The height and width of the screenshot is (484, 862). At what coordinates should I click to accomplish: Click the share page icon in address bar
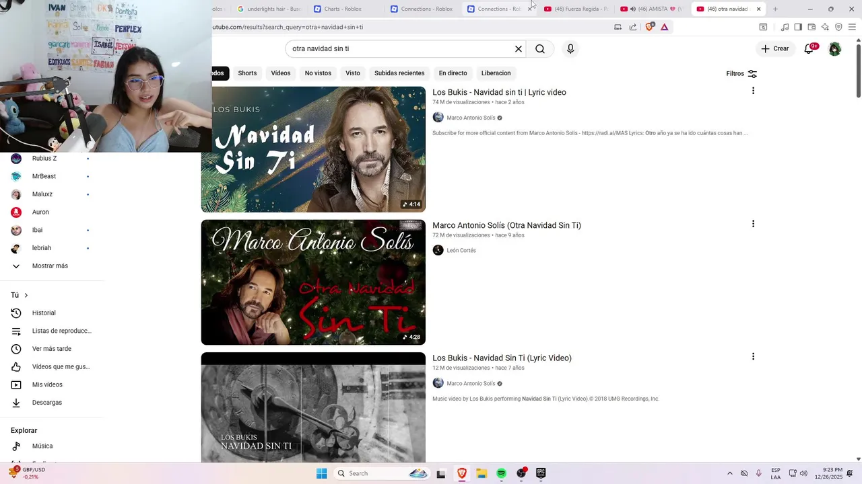point(633,27)
